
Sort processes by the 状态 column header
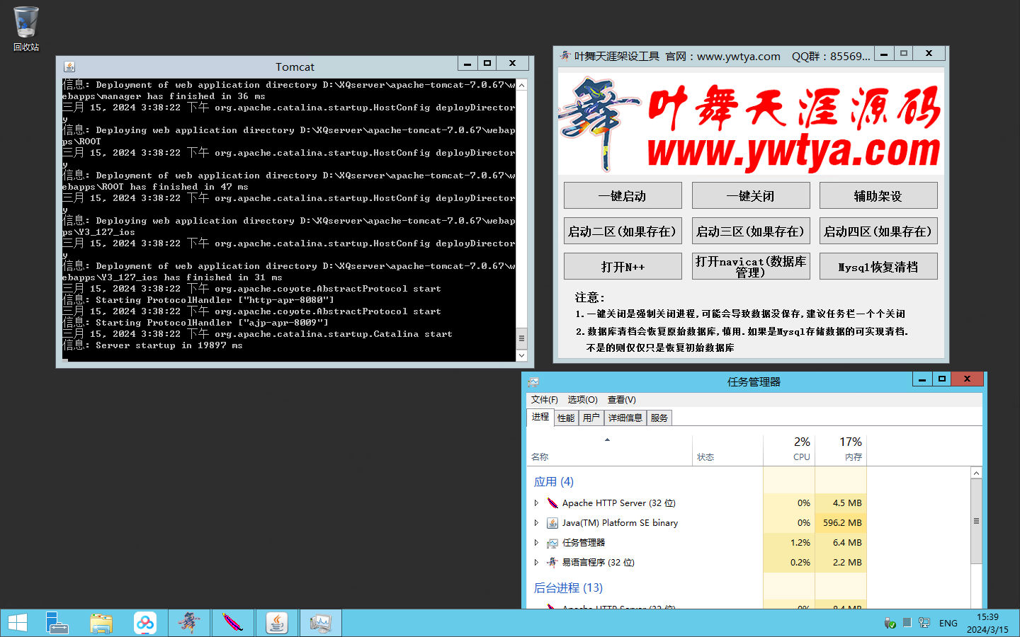pyautogui.click(x=727, y=450)
